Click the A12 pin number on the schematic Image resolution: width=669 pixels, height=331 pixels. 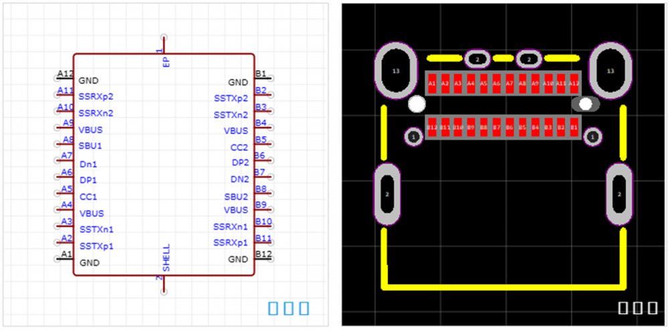65,74
